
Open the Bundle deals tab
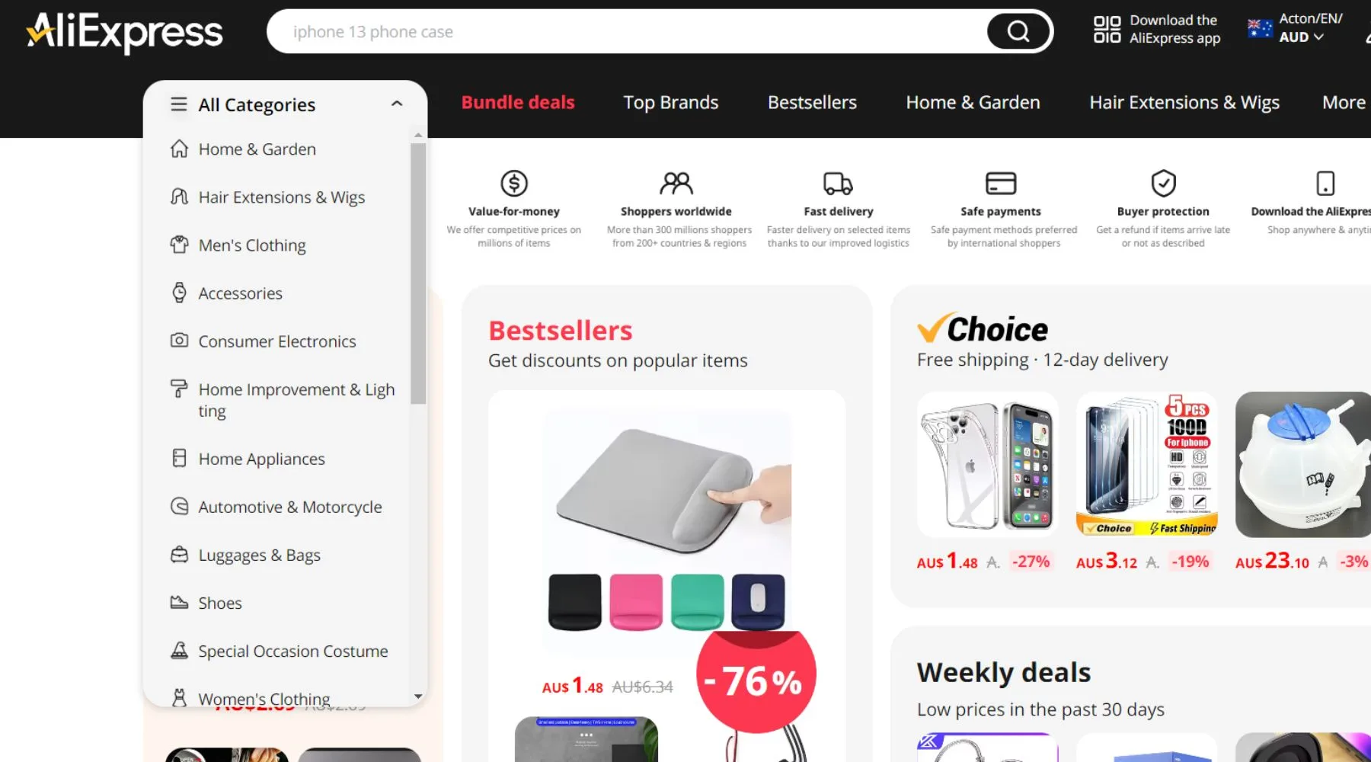518,102
